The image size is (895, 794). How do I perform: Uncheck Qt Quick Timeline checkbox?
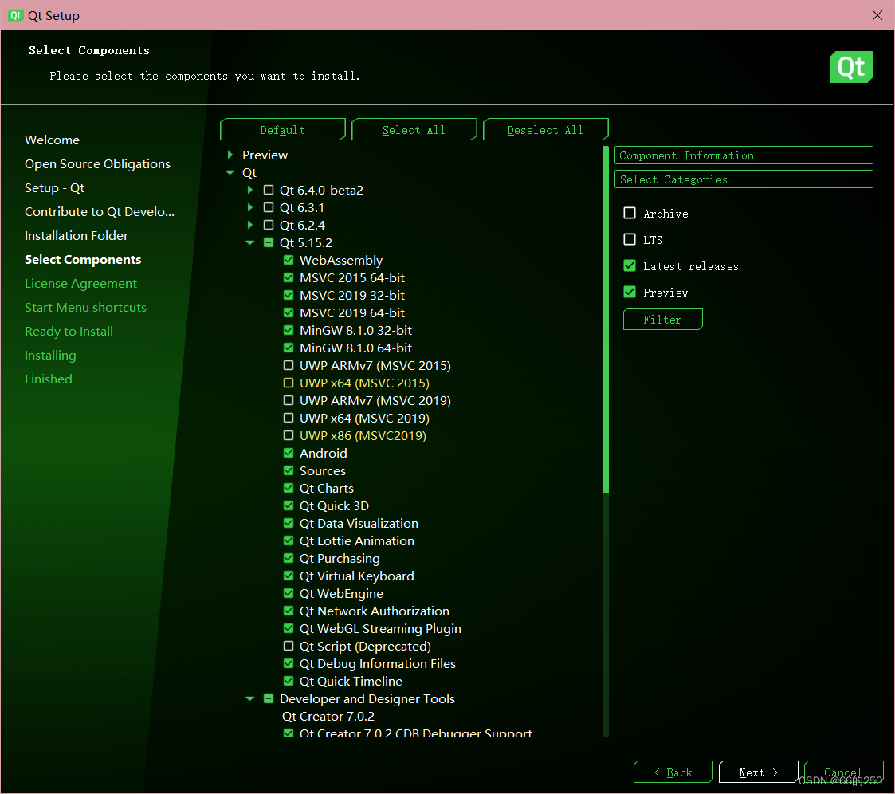[x=289, y=681]
